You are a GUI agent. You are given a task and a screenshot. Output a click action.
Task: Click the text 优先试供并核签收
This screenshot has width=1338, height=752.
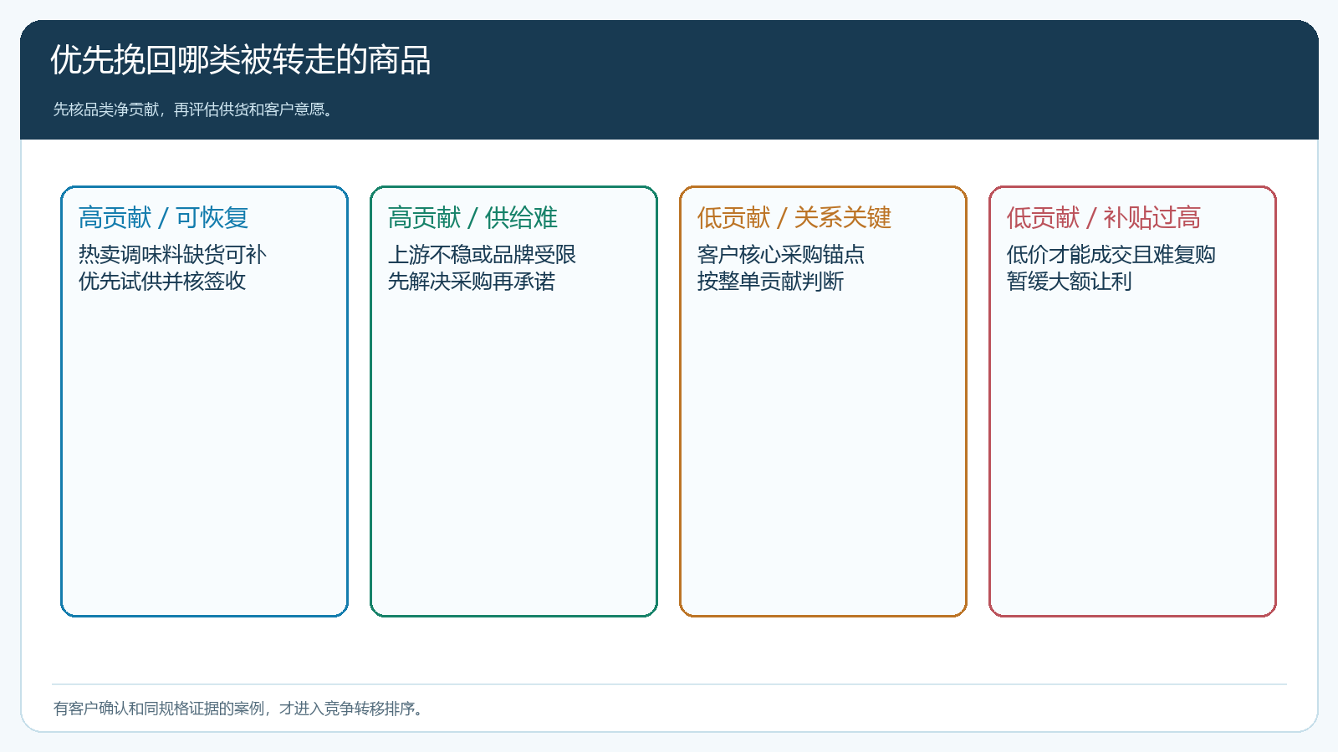click(162, 281)
